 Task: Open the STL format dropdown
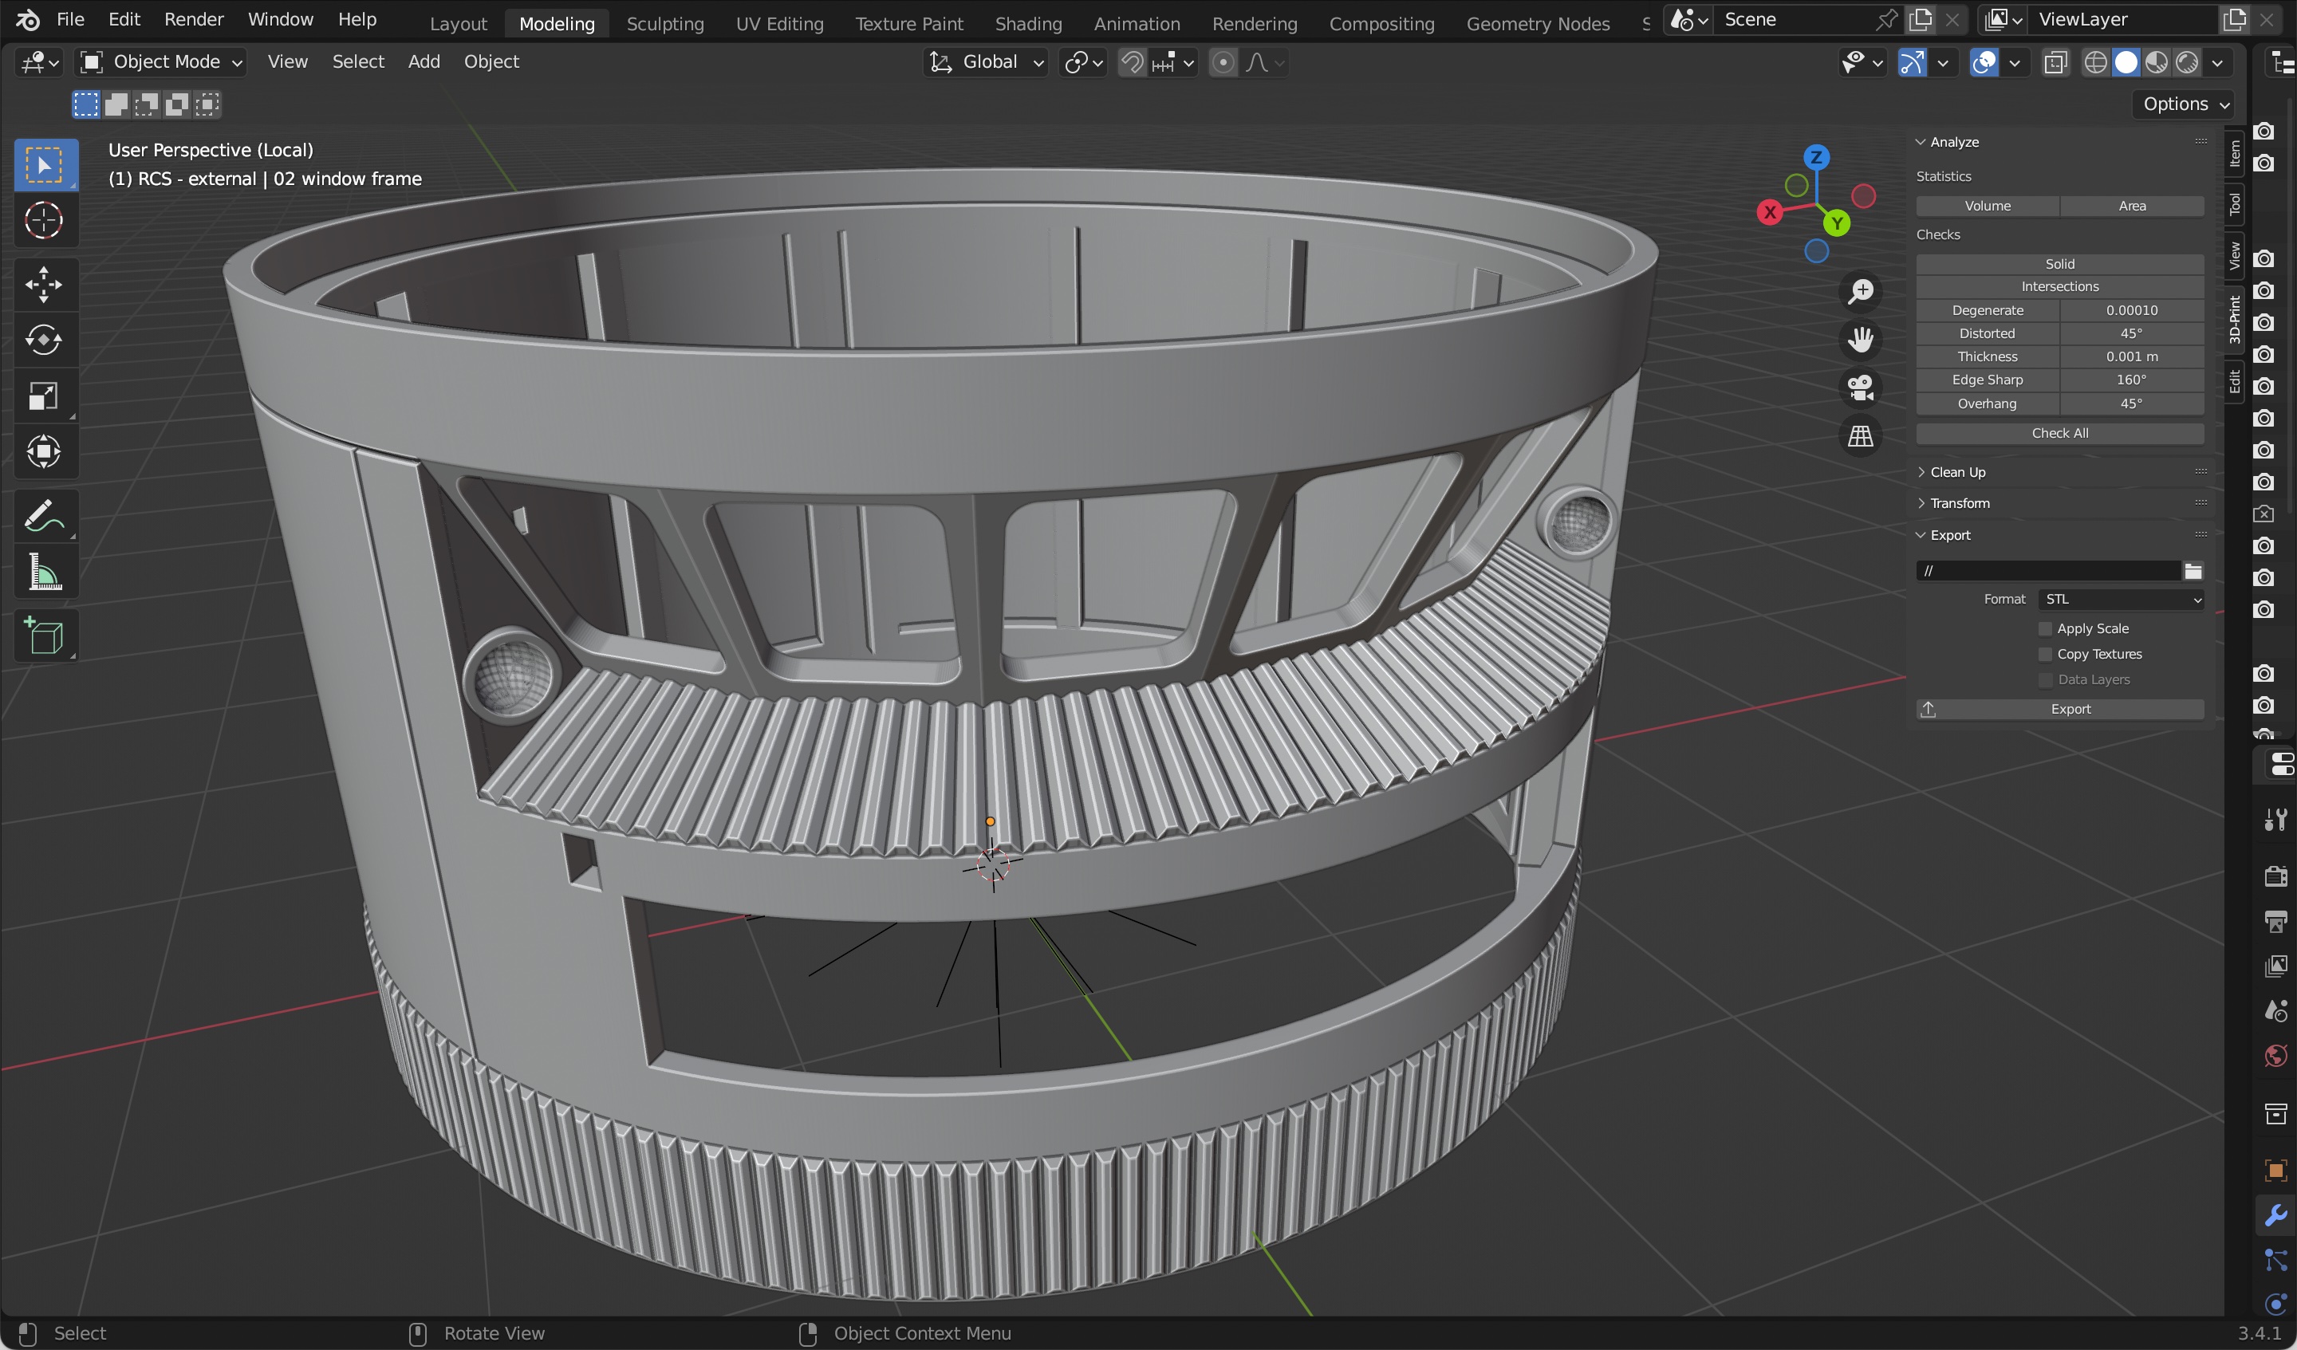2121,599
